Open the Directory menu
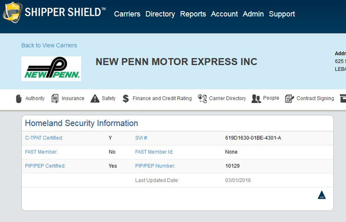The width and height of the screenshot is (346, 222). [x=160, y=14]
